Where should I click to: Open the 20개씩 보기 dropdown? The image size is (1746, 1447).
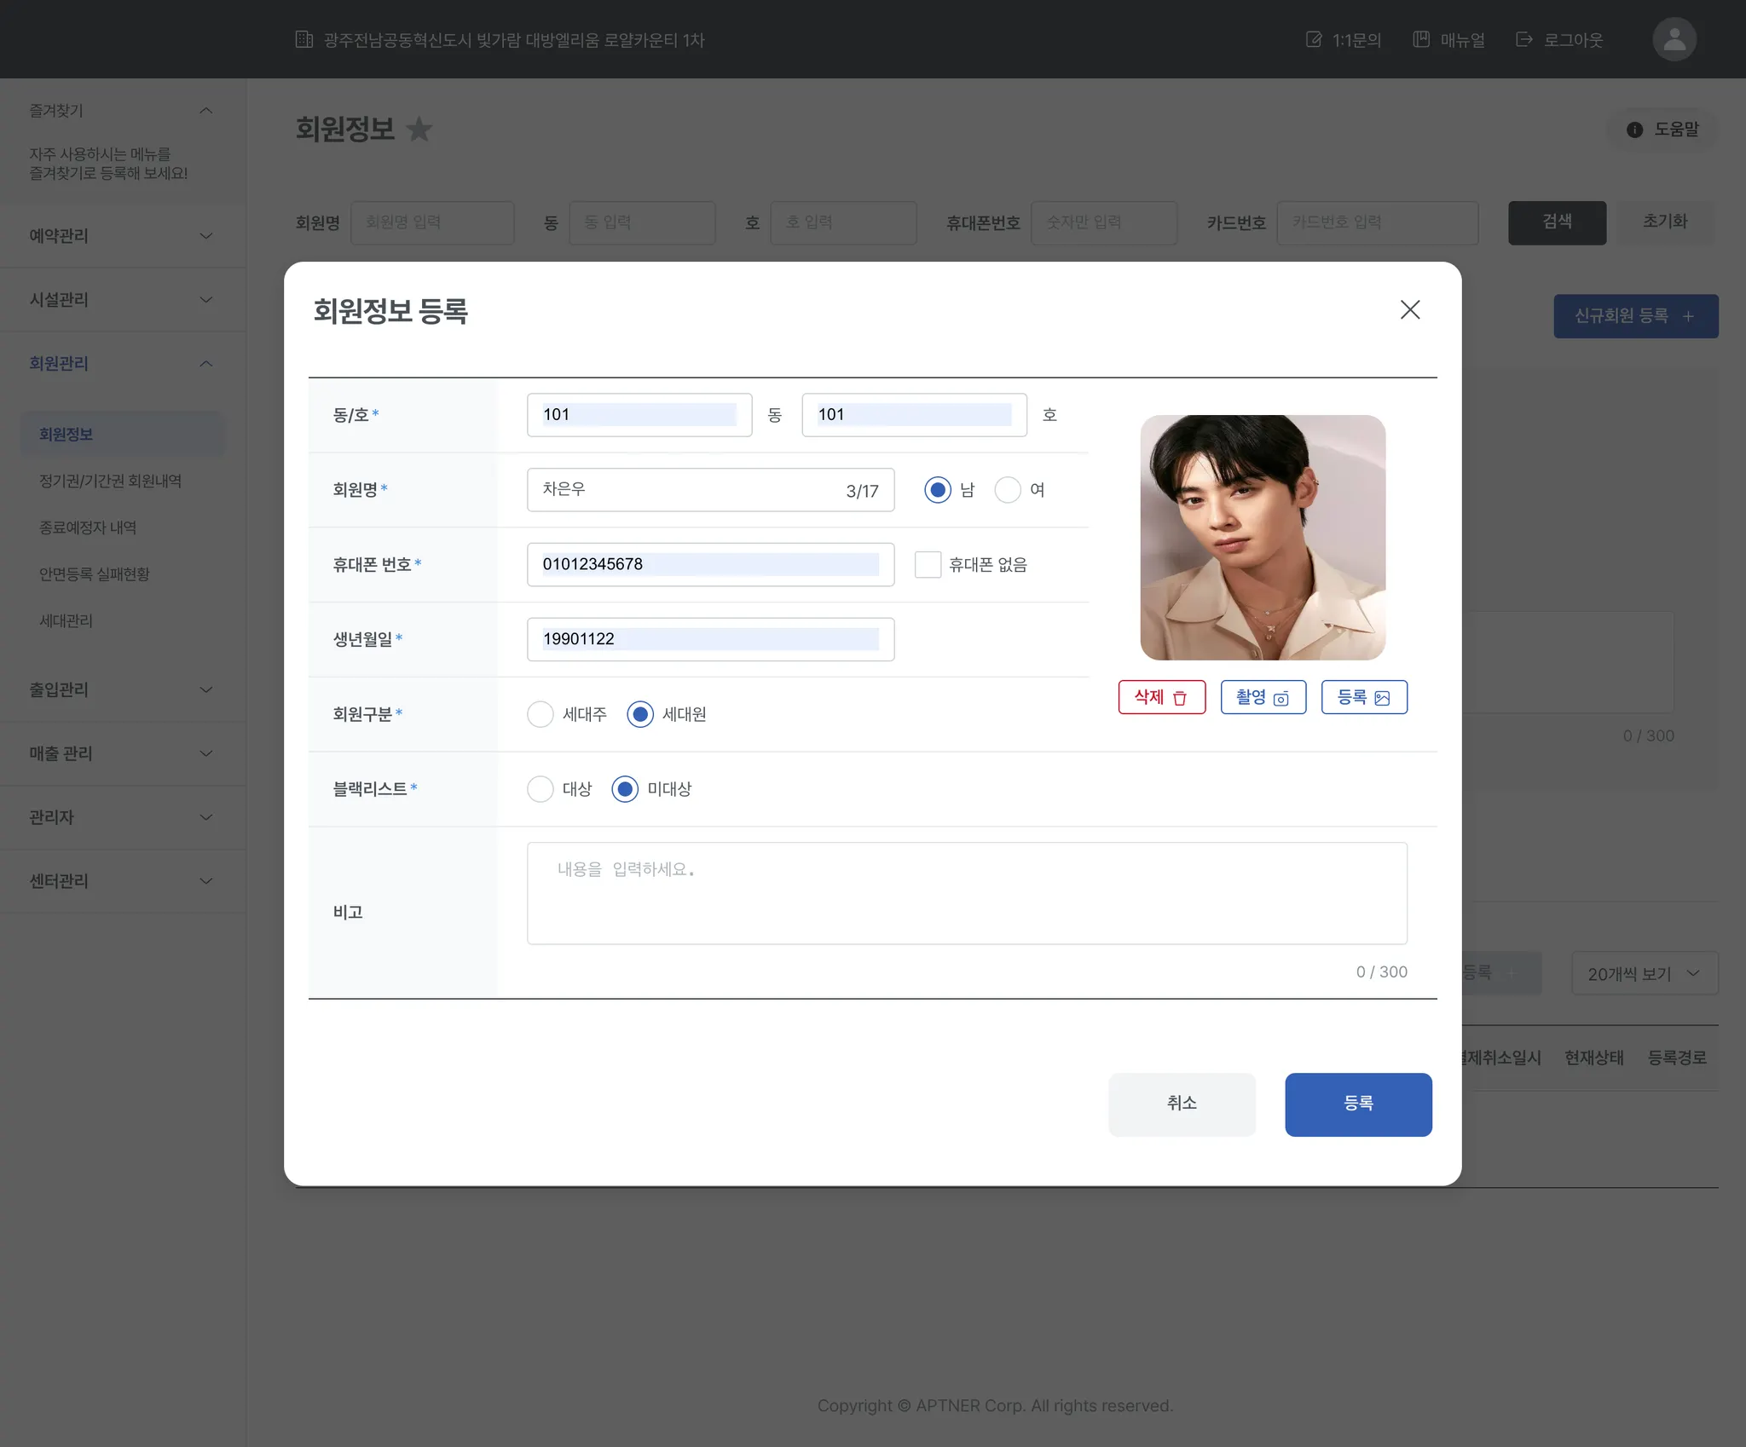click(x=1644, y=973)
